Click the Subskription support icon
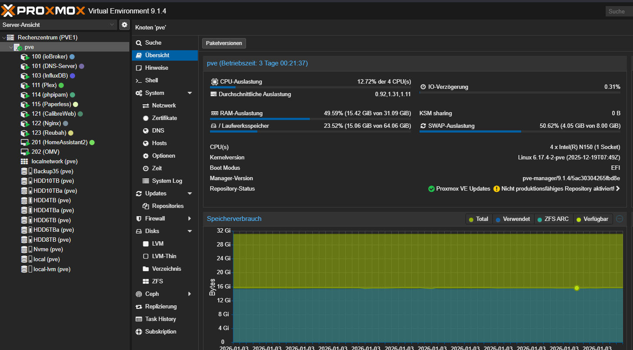The height and width of the screenshot is (350, 633). (139, 332)
